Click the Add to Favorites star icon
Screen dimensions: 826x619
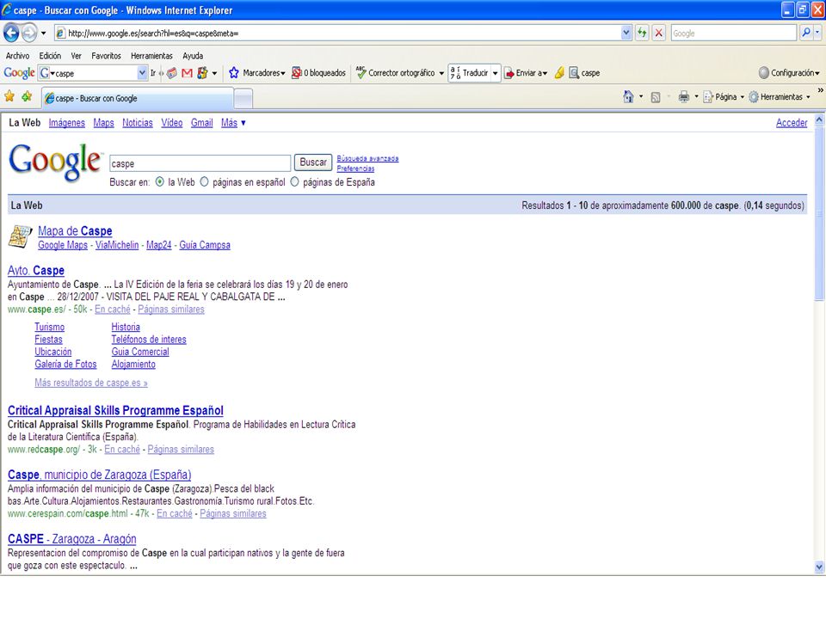point(27,97)
